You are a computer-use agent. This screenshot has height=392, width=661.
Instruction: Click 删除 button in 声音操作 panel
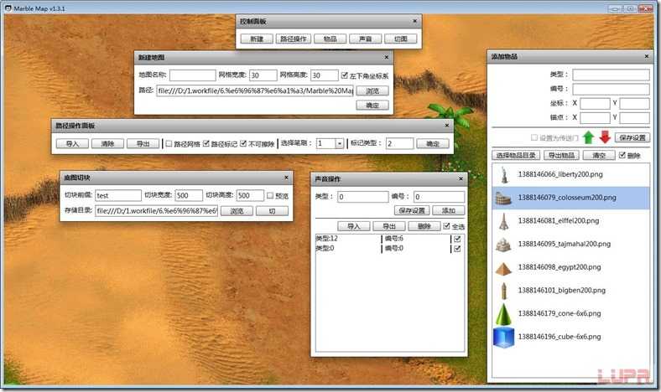pyautogui.click(x=424, y=226)
